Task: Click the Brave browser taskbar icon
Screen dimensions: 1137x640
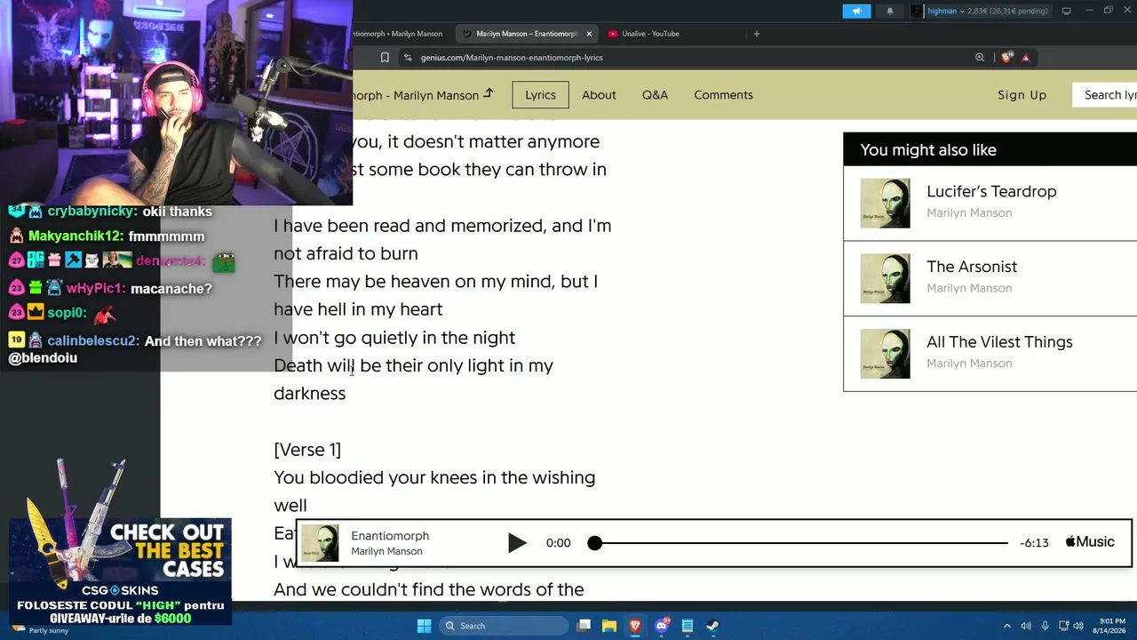Action: click(635, 626)
